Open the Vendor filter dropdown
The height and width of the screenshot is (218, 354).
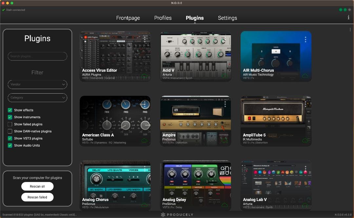[x=37, y=84]
